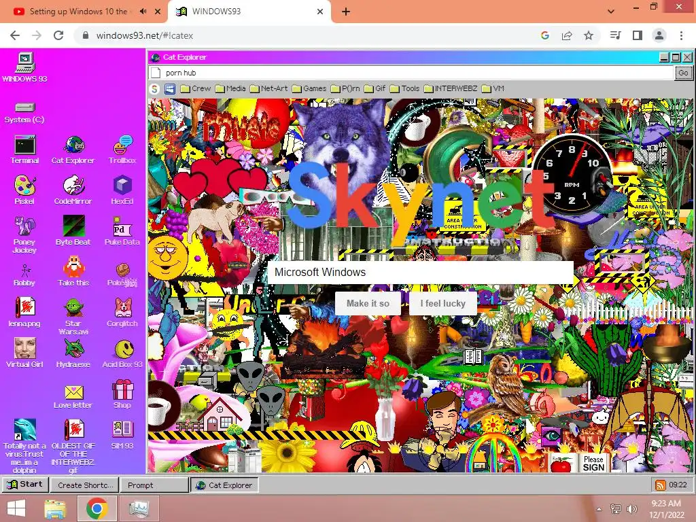
Task: Open the CodeMirror desktop icon
Action: (x=73, y=190)
